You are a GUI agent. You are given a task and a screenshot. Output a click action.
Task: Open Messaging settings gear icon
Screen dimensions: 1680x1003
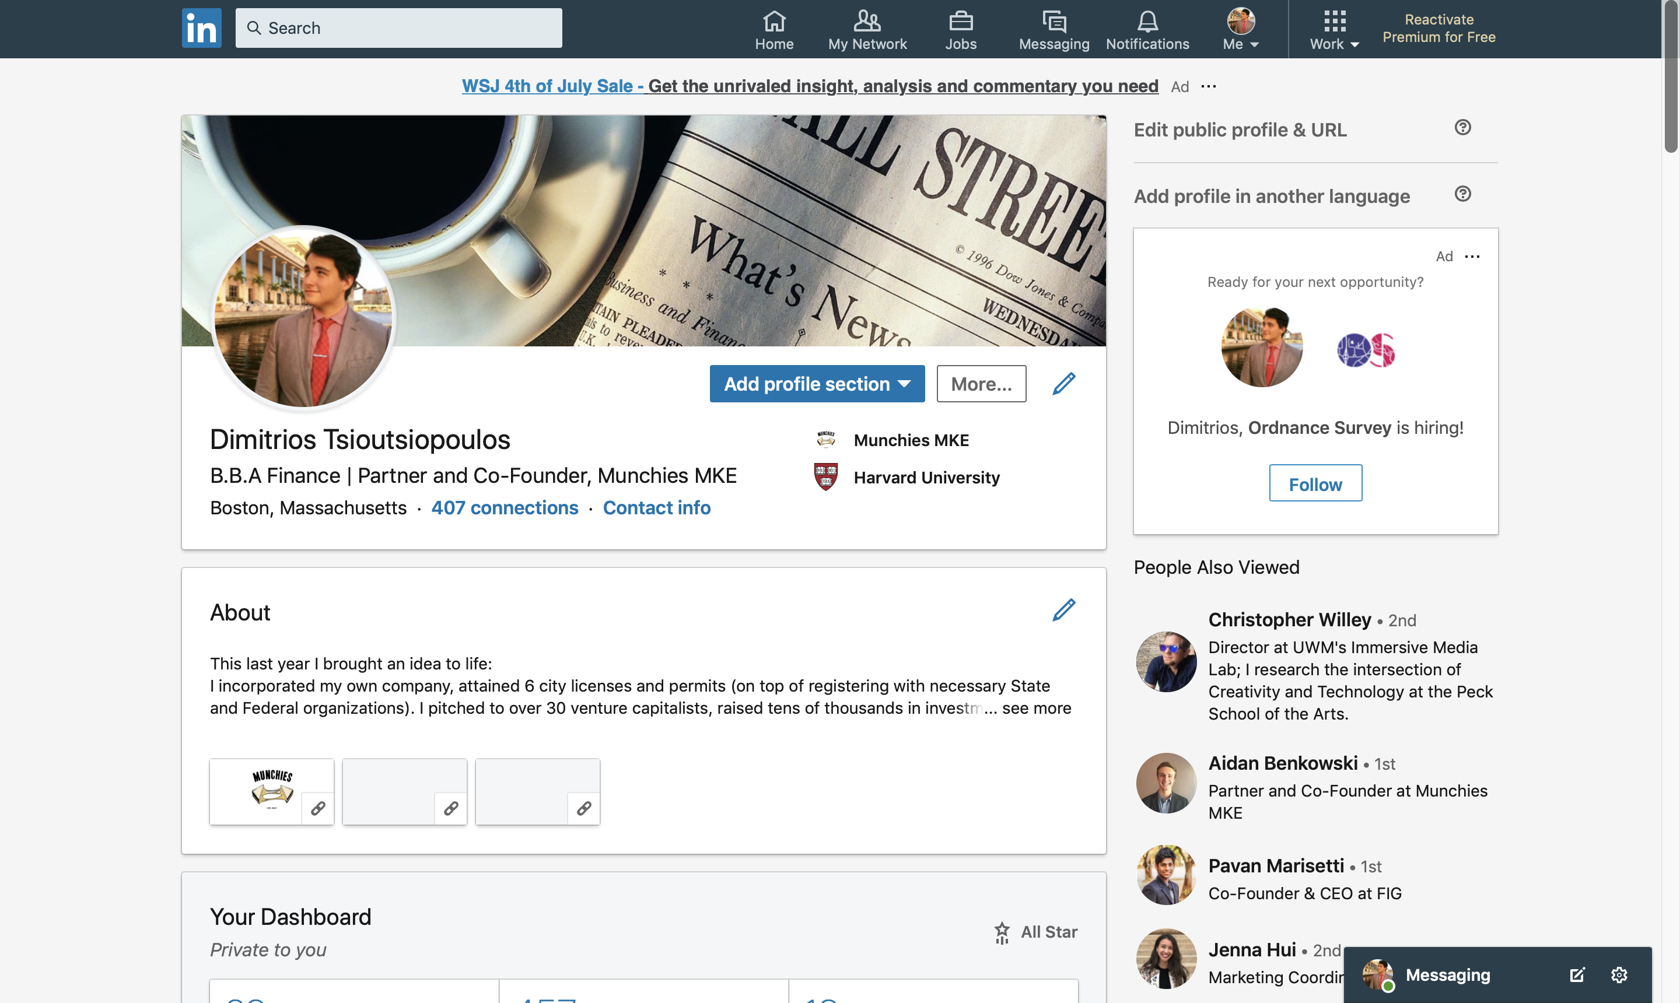[x=1619, y=974]
